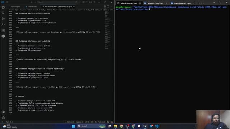Open the Windows Start menu
Viewport: 230px width, 129px height.
point(73,126)
